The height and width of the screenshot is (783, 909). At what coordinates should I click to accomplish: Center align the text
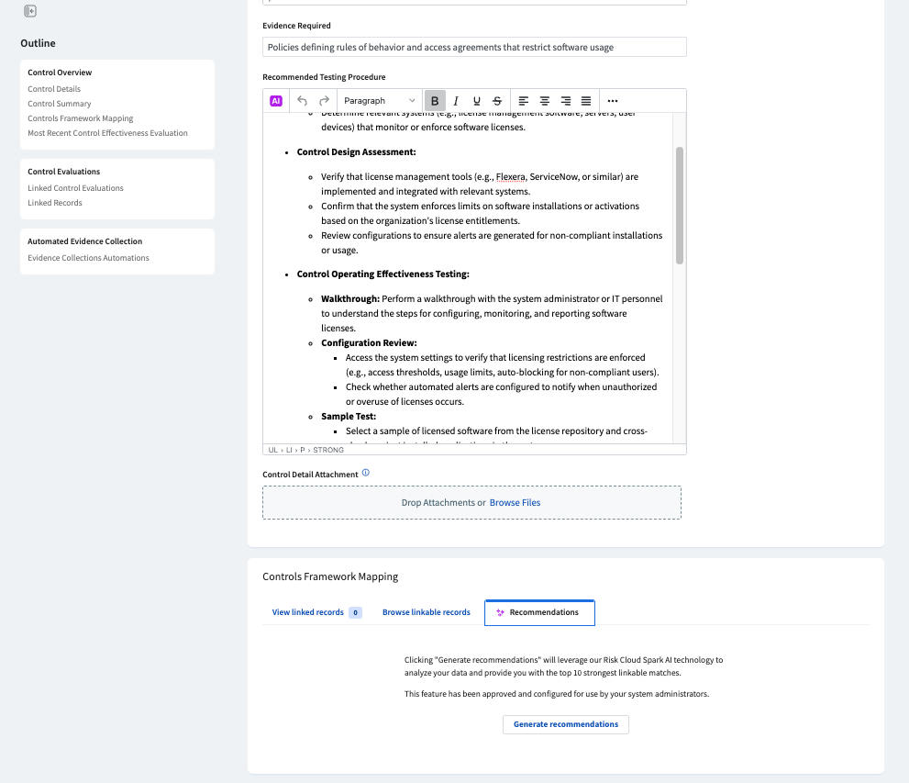point(545,101)
